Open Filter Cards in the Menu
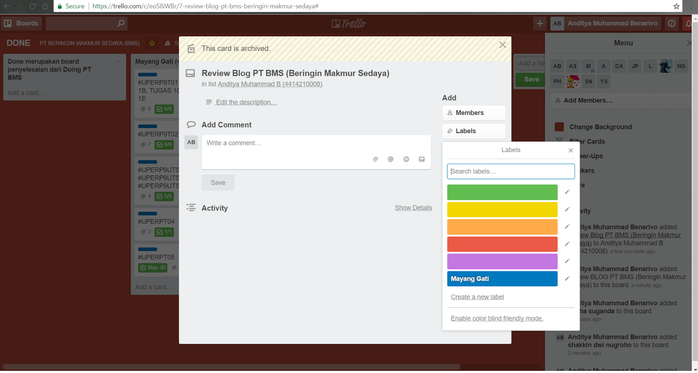698x373 pixels. (x=587, y=142)
